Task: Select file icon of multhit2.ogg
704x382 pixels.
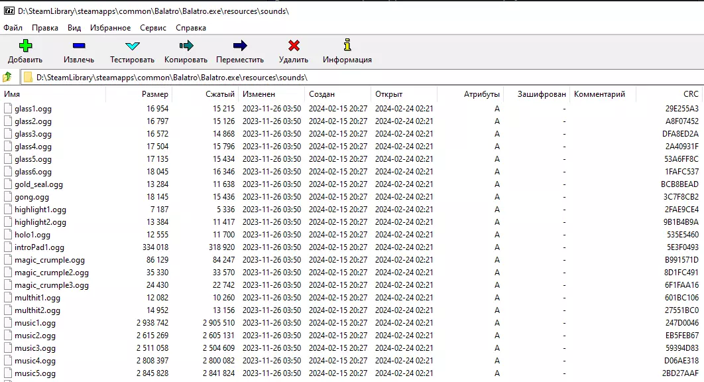Action: pos(8,310)
